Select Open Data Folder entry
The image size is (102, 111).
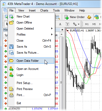[31, 61]
